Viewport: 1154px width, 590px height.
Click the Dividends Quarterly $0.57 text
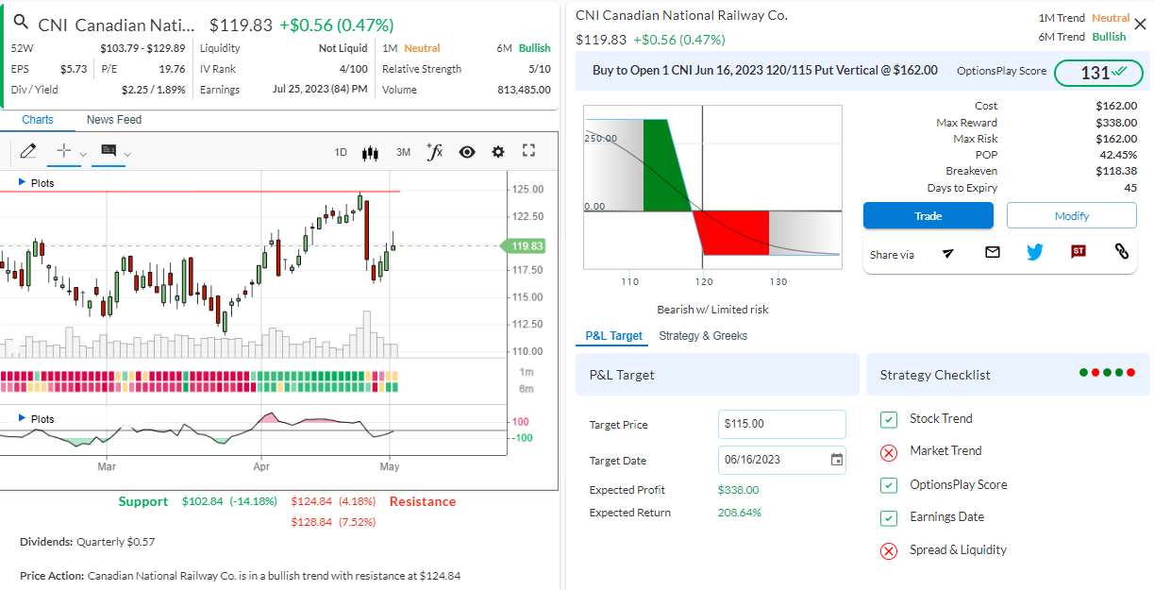click(88, 542)
